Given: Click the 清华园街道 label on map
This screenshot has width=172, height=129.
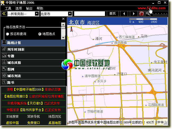Looking at the screenshot, I should pyautogui.click(x=92, y=76).
